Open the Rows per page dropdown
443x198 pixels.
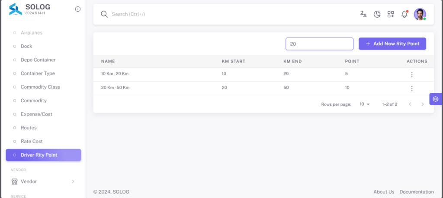pyautogui.click(x=364, y=104)
